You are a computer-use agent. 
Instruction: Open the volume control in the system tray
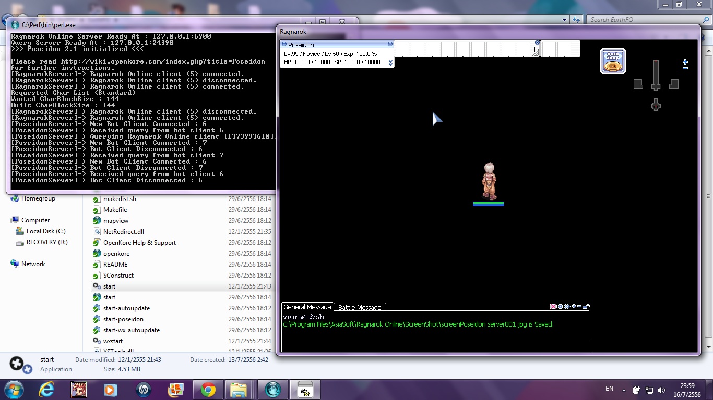662,390
